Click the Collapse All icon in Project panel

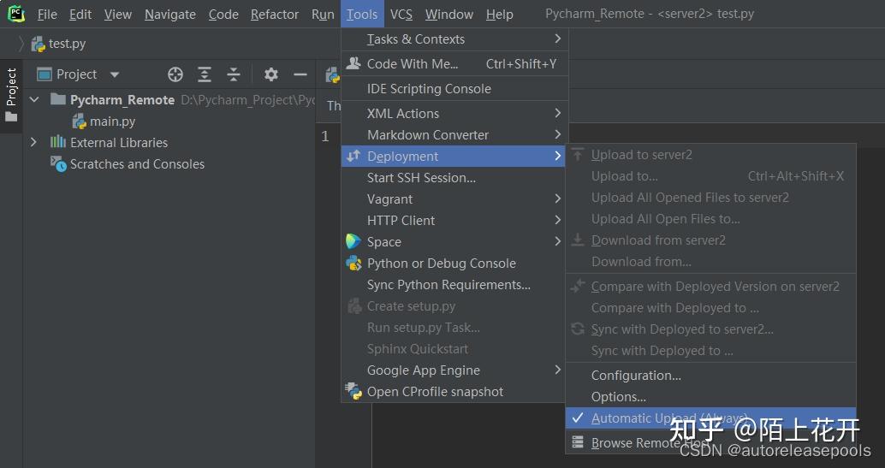click(x=234, y=74)
